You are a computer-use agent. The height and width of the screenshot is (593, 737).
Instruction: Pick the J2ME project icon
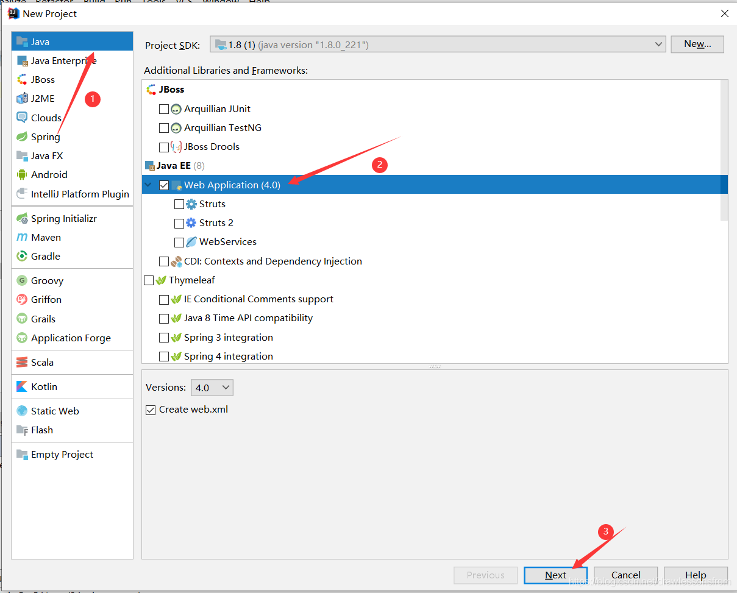pyautogui.click(x=22, y=98)
